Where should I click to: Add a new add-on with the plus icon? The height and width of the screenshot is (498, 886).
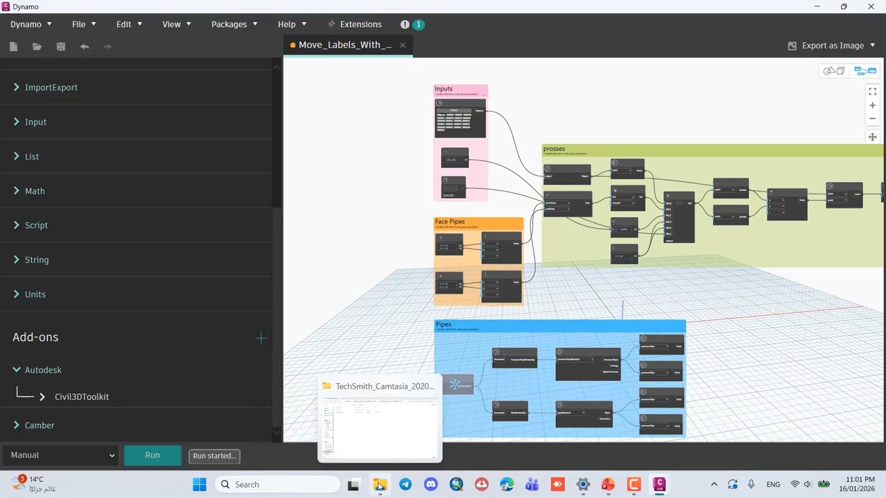[x=261, y=338]
